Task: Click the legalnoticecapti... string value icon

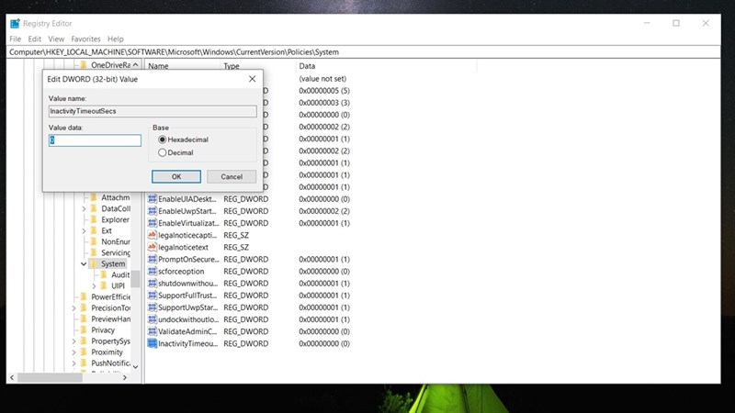Action: (x=152, y=235)
